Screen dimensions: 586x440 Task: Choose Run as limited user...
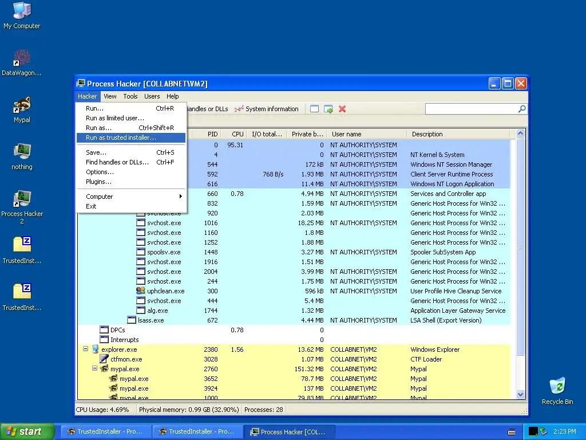point(131,118)
